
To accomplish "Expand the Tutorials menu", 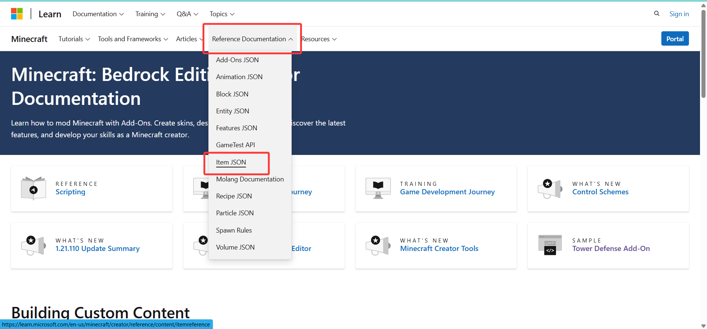I will (74, 39).
